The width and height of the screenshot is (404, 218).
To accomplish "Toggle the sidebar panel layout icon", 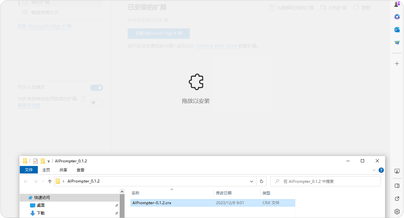I will point(397,186).
